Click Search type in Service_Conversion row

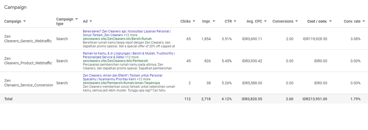pyautogui.click(x=62, y=83)
